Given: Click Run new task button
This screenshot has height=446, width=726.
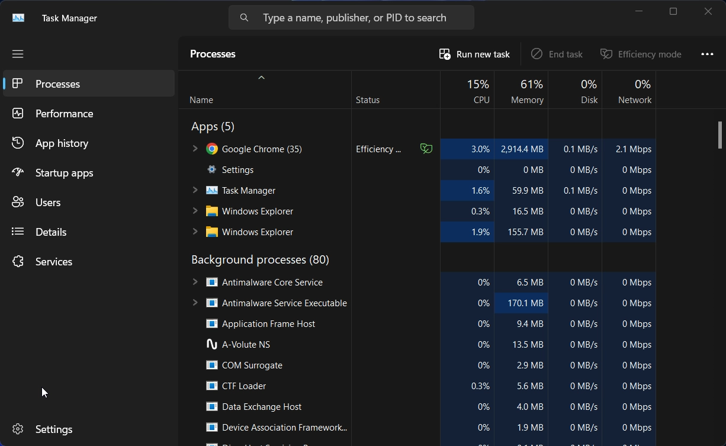Looking at the screenshot, I should pyautogui.click(x=474, y=54).
